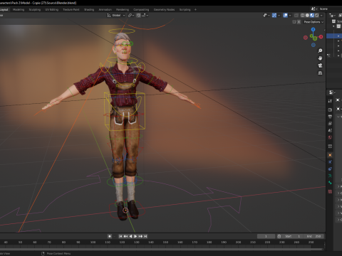Open the Armature data properties tab
The image size is (342, 256).
pos(330,176)
